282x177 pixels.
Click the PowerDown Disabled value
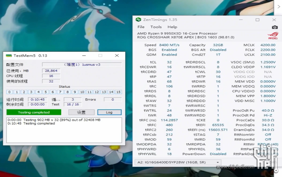point(218,154)
